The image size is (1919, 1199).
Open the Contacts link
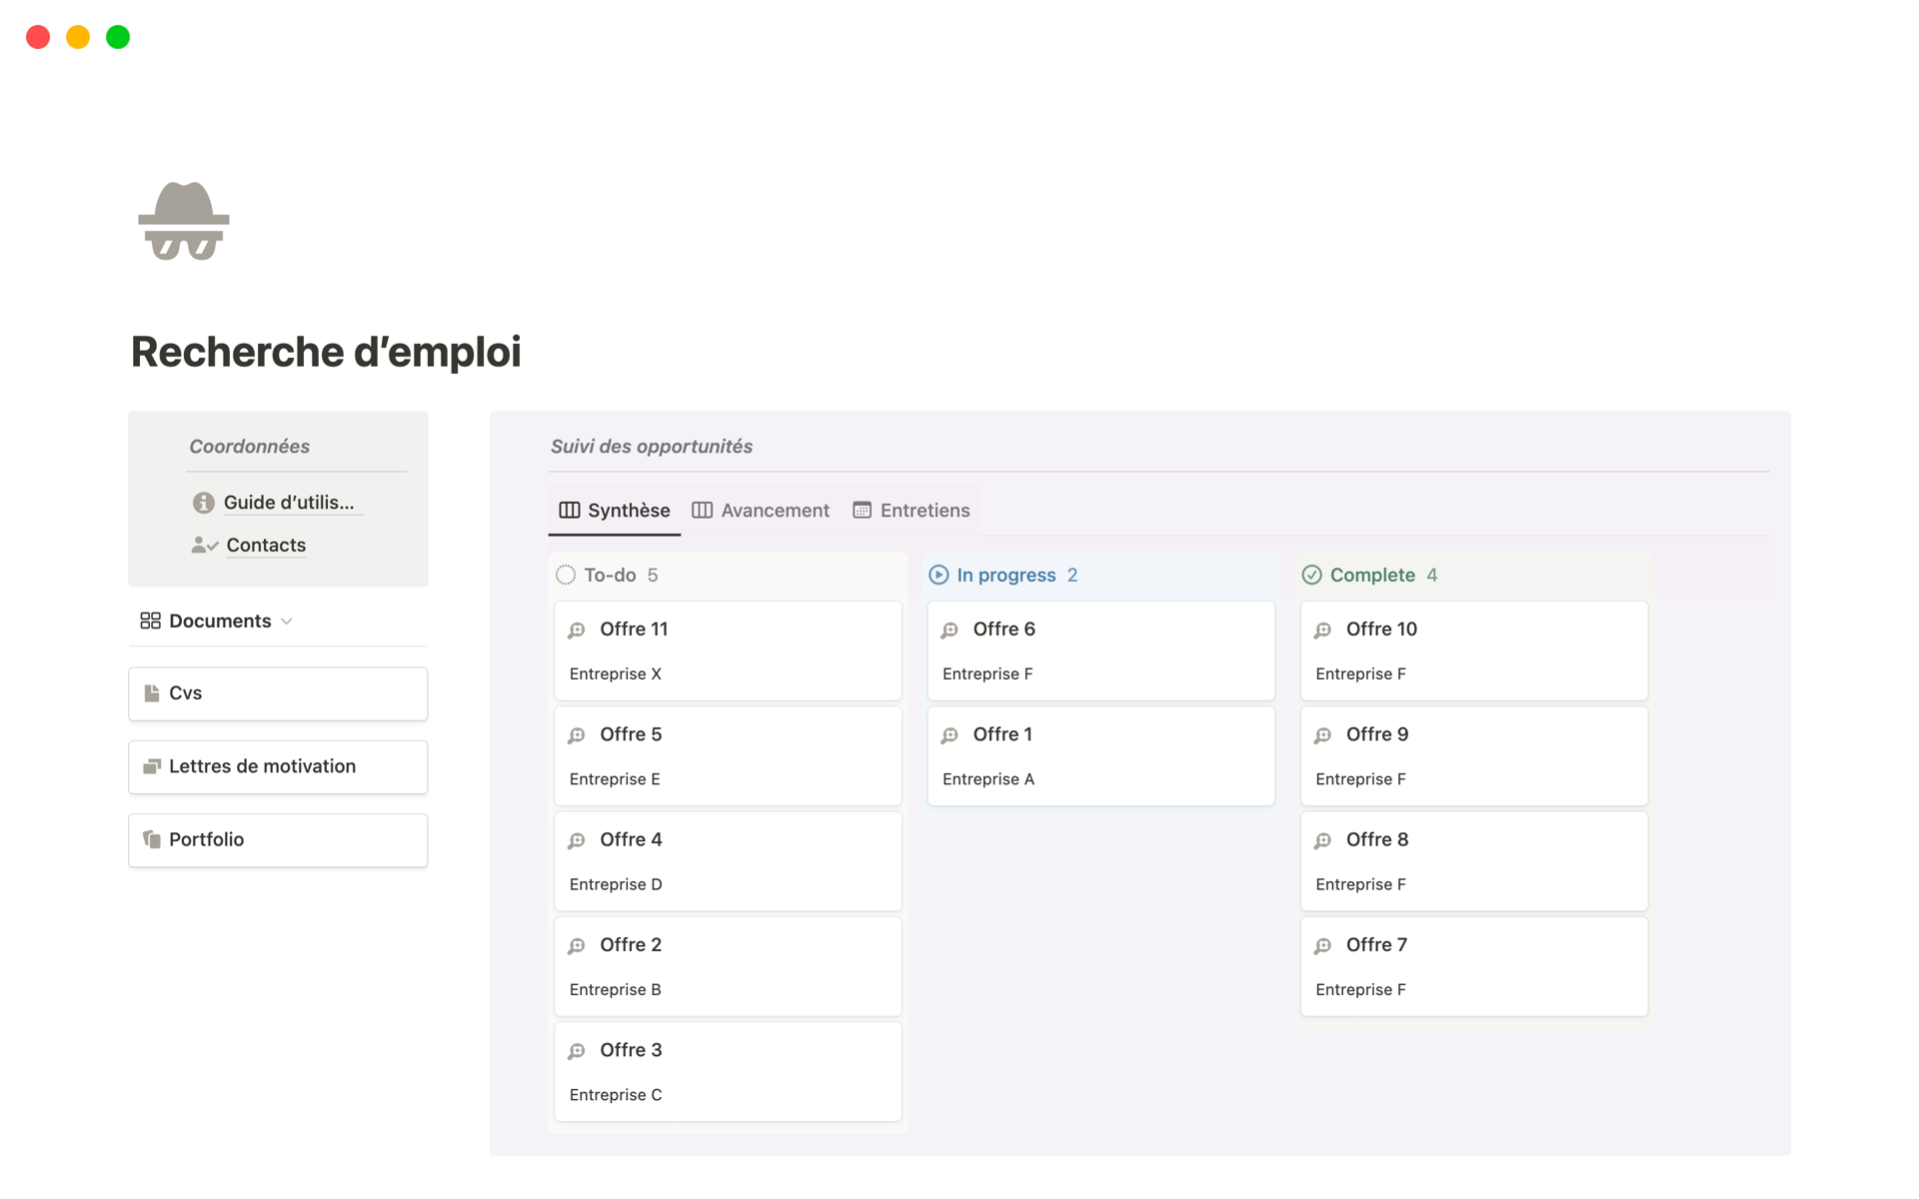point(266,546)
